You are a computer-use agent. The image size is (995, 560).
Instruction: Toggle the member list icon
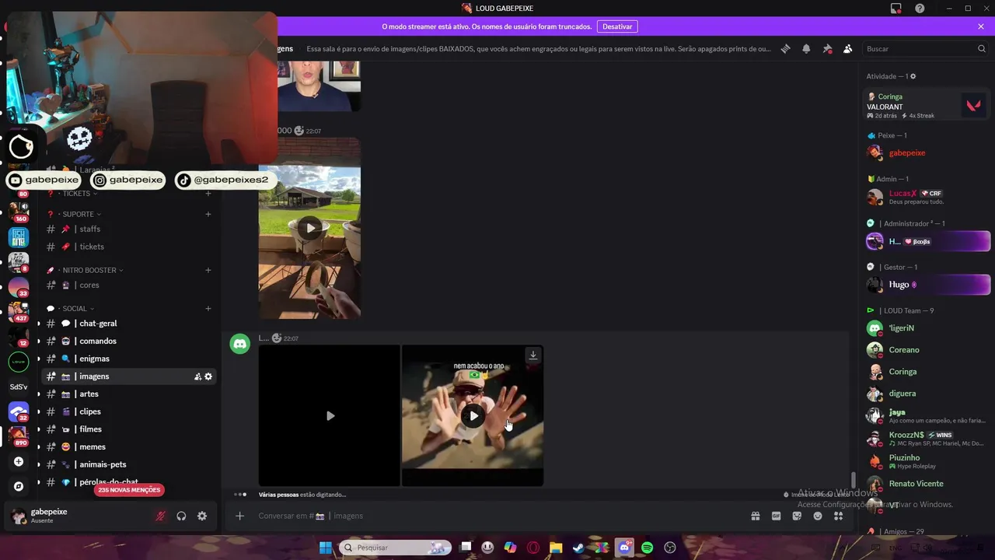[848, 48]
